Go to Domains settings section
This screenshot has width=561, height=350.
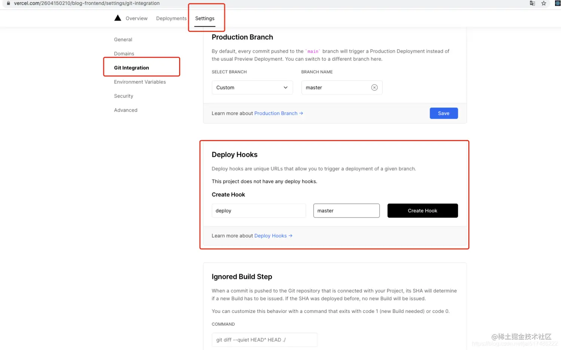click(124, 54)
